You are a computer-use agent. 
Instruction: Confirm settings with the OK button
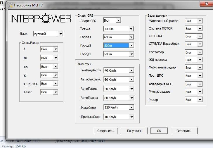[159, 131]
